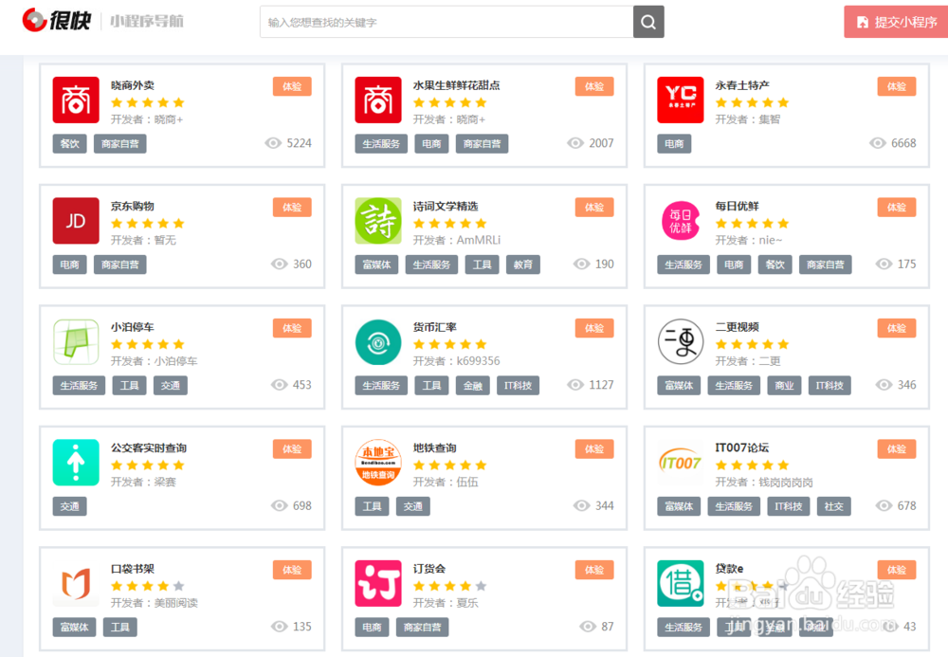This screenshot has height=657, width=948.
Task: Open the 诗词文学精选 green icon
Action: (378, 221)
